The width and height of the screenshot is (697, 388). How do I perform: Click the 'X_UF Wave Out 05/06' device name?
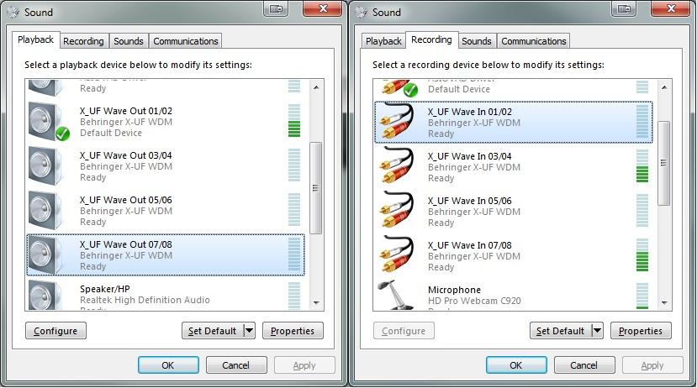[x=126, y=200]
